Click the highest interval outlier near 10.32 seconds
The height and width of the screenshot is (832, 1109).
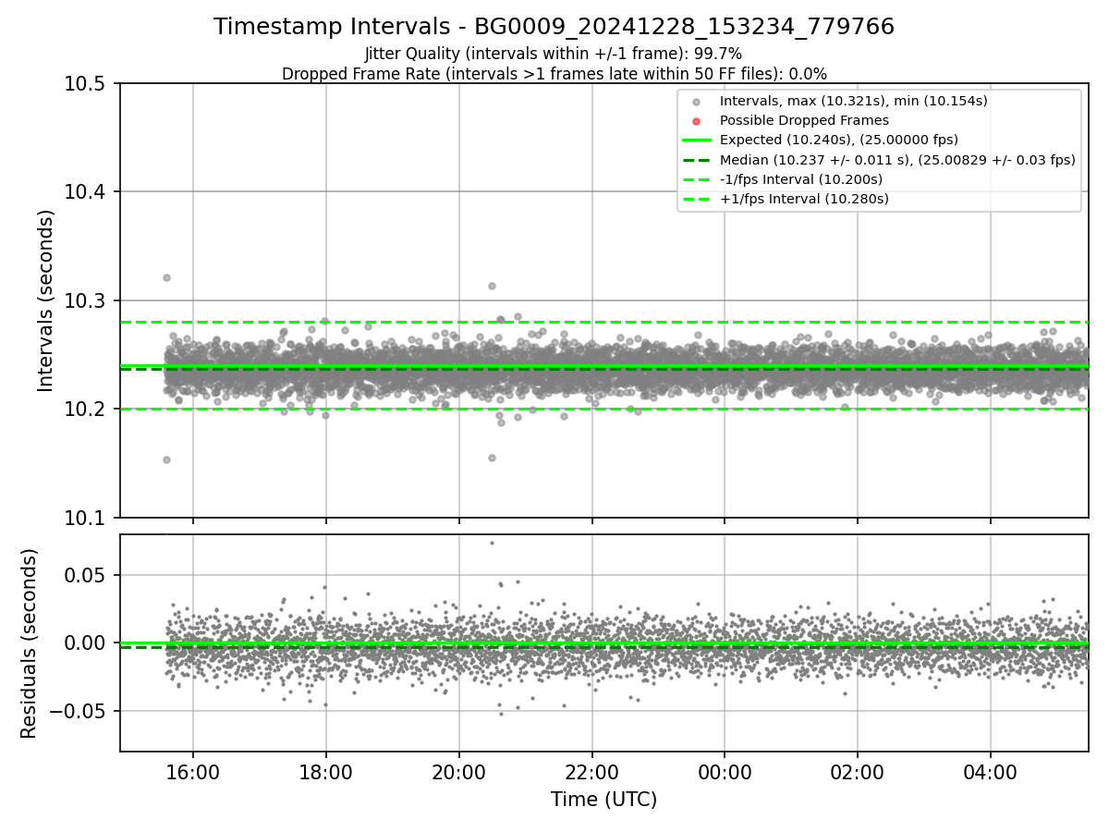pyautogui.click(x=166, y=277)
